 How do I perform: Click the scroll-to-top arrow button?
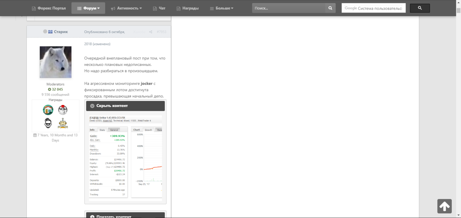[445, 206]
